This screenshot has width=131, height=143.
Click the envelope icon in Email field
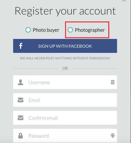pyautogui.click(x=21, y=100)
